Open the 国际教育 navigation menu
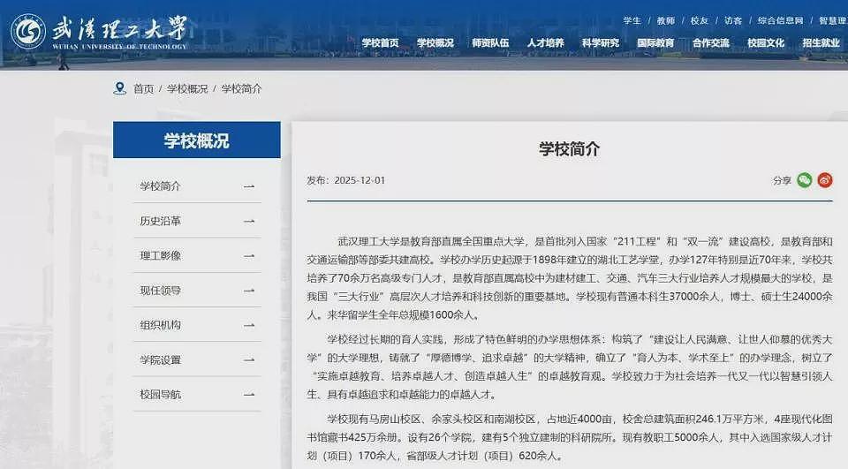Screen dimensions: 848x469 [x=655, y=42]
